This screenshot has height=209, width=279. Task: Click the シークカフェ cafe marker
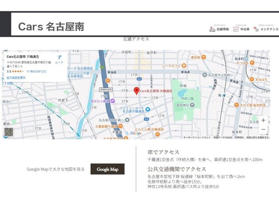(x=184, y=66)
